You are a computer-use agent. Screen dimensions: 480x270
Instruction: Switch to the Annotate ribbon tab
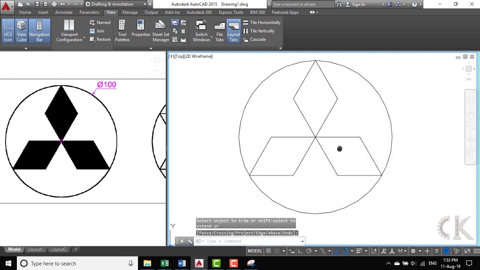[64, 12]
